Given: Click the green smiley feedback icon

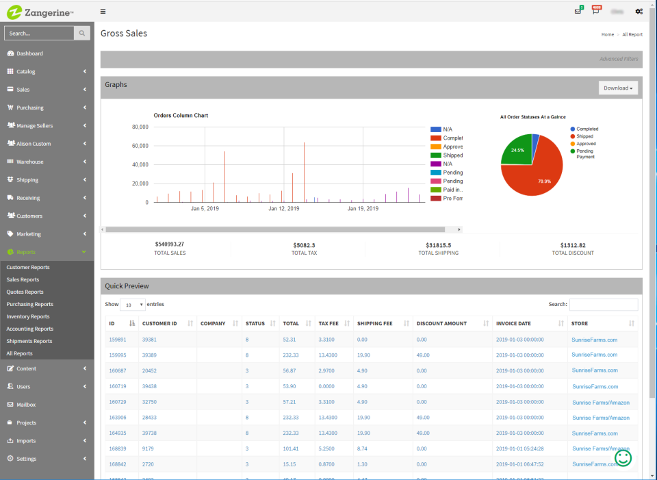Looking at the screenshot, I should pyautogui.click(x=623, y=458).
